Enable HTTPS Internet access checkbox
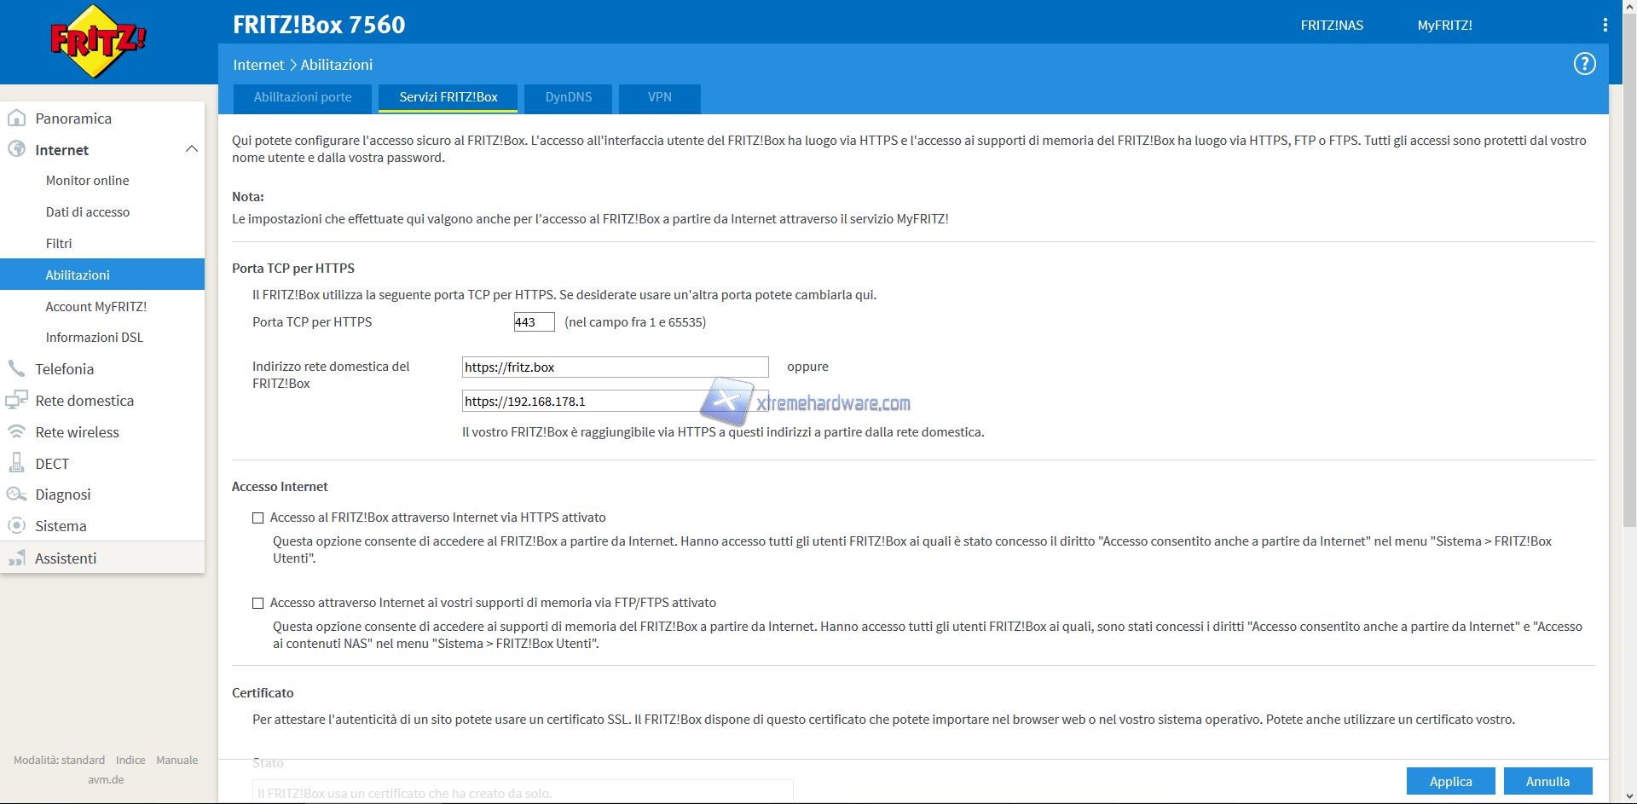 point(258,518)
